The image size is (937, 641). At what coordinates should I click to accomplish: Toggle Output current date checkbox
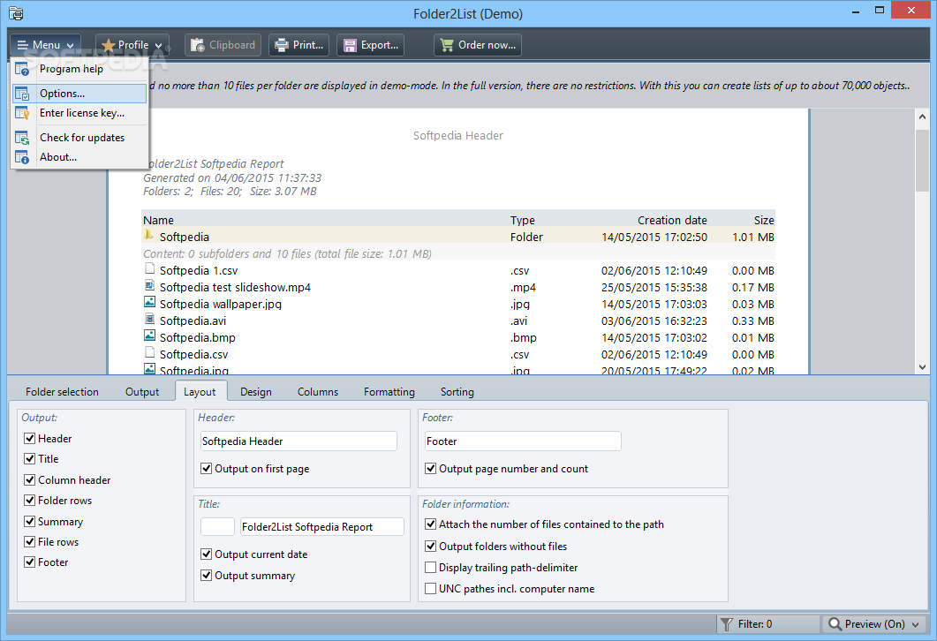point(206,554)
